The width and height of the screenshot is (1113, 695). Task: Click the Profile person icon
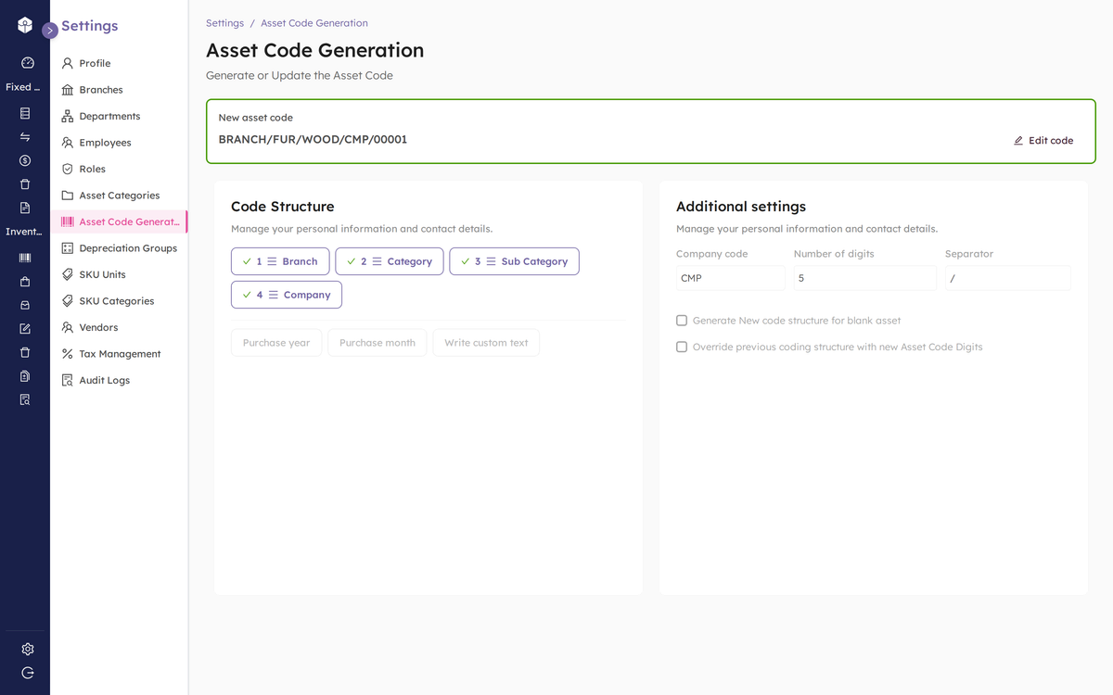click(67, 64)
